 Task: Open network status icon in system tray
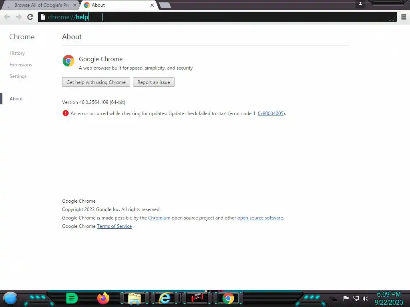(356, 298)
